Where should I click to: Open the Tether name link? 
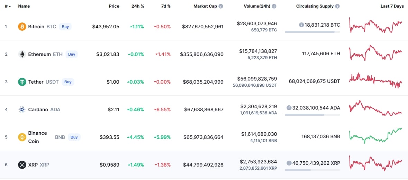point(36,82)
